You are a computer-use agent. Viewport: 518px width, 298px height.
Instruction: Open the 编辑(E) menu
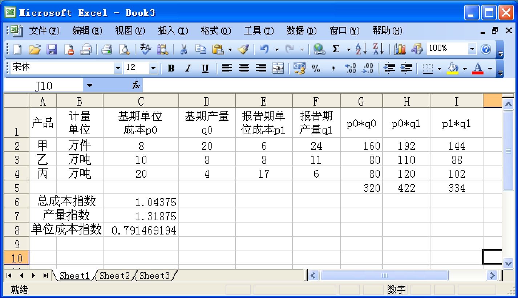coord(87,31)
